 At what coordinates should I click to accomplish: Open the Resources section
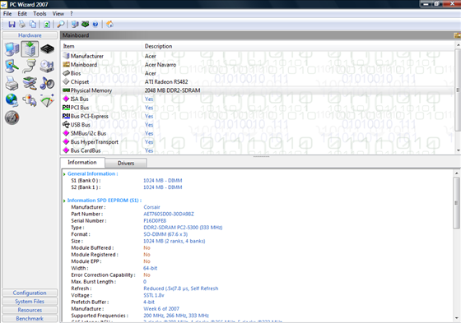[30, 310]
